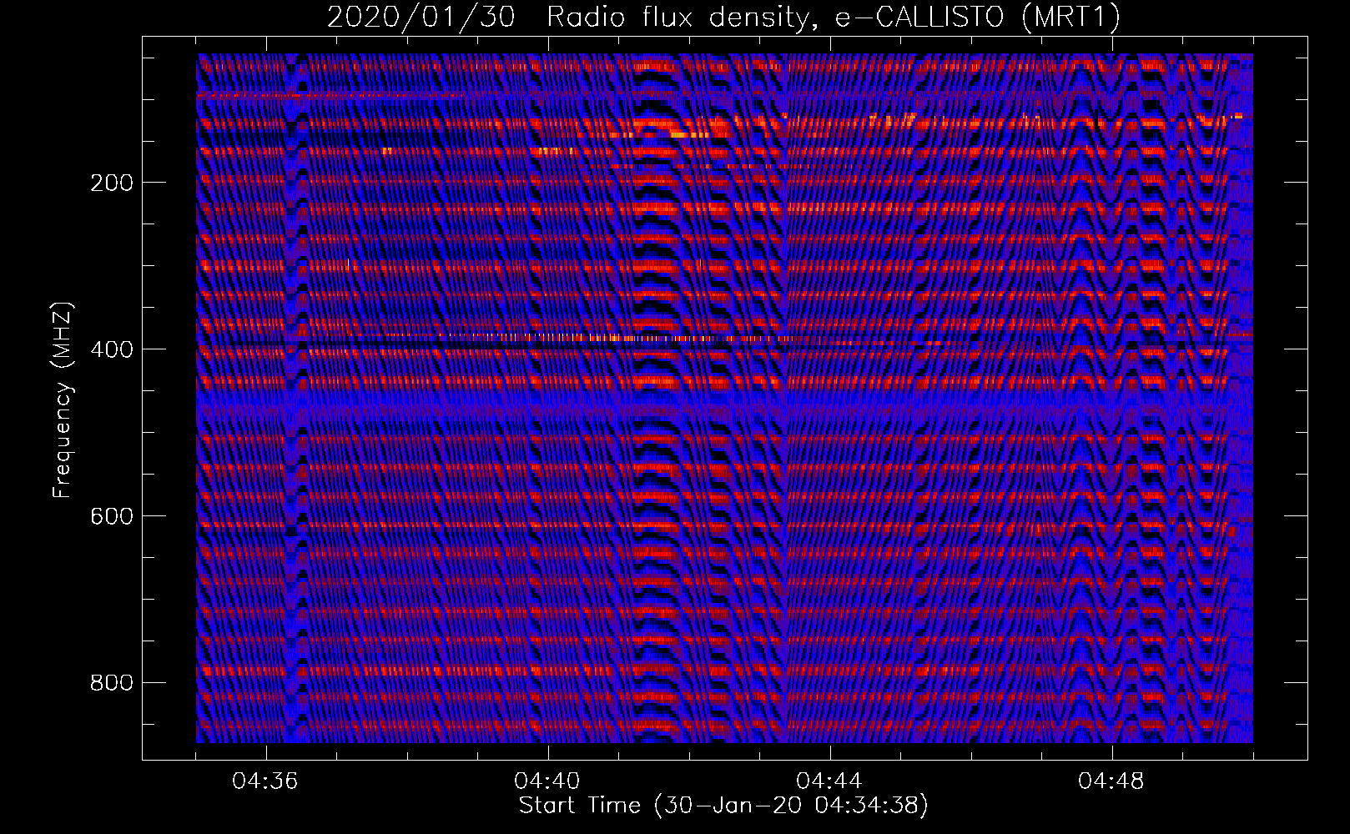Click the 04:48 time tick label
The image size is (1350, 834).
coord(1111,781)
